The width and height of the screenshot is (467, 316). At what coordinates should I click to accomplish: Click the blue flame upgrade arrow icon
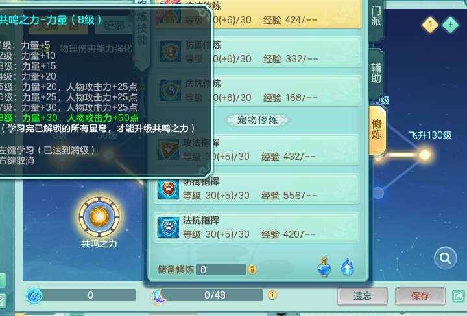[x=347, y=267]
